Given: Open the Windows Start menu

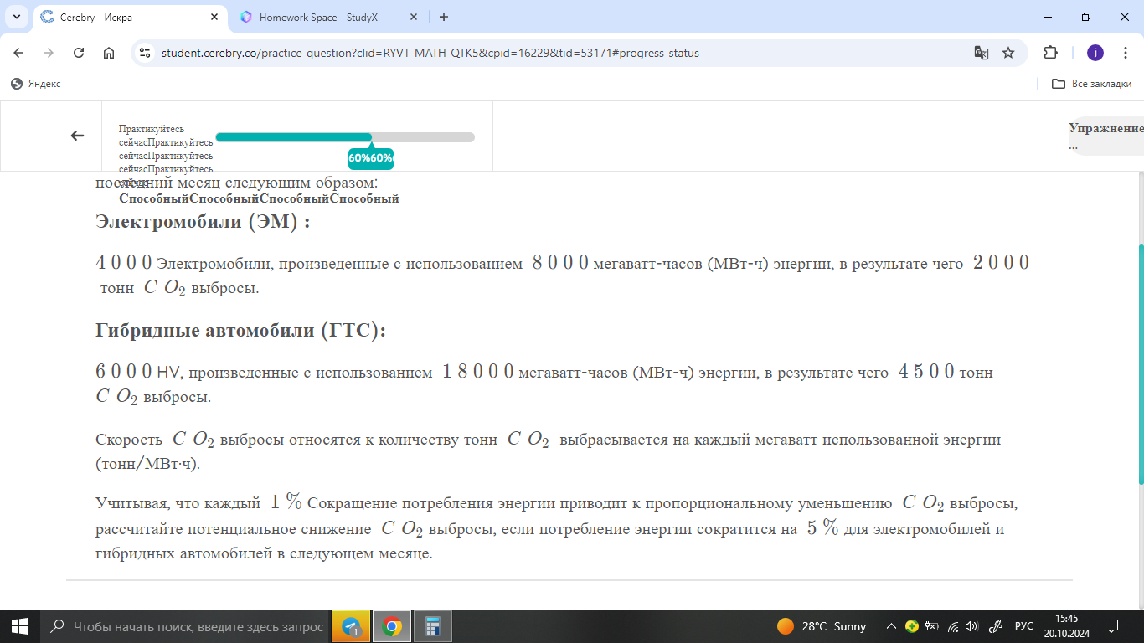Looking at the screenshot, I should pos(20,626).
